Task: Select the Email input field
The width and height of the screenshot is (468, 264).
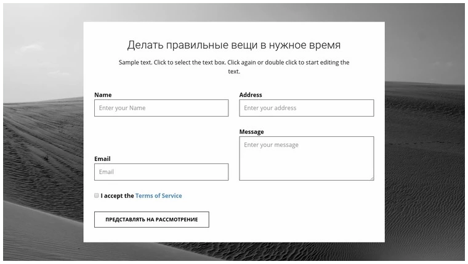Action: pos(161,172)
